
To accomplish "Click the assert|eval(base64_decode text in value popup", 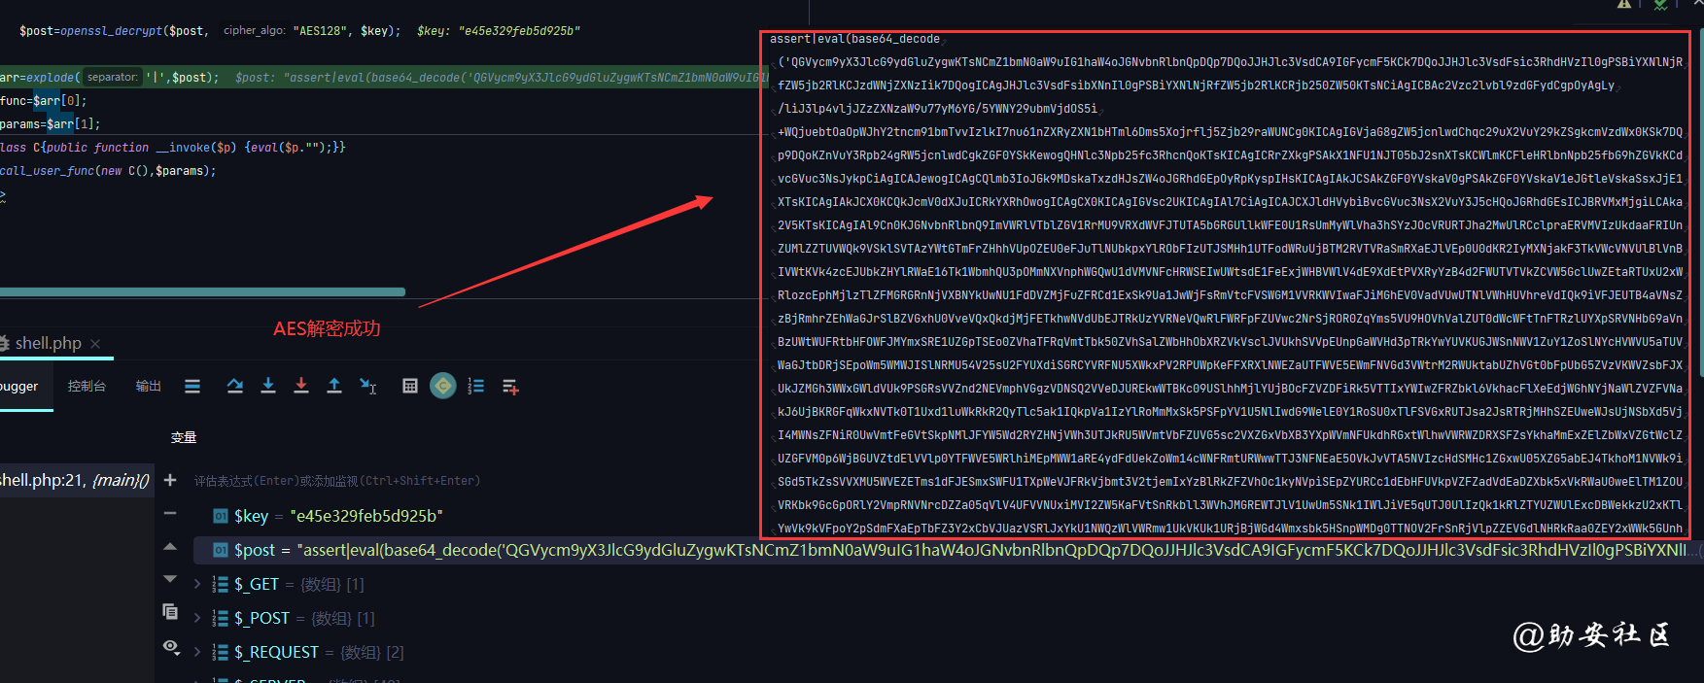I will (854, 39).
